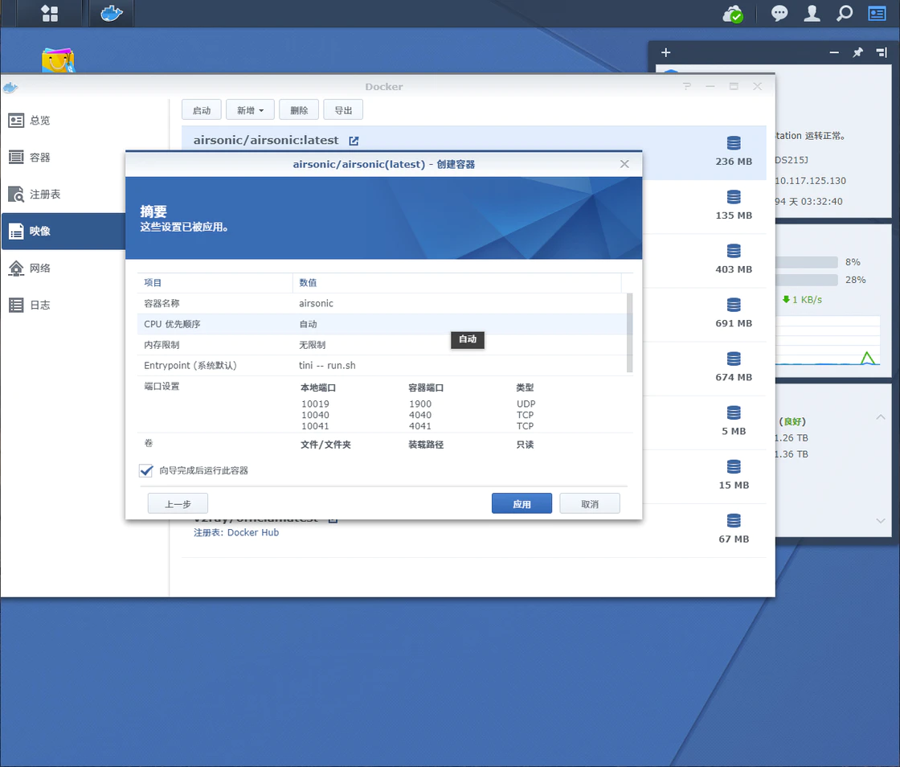Image resolution: width=900 pixels, height=767 pixels.
Task: Collapse the storage widget chevron
Action: pos(881,417)
